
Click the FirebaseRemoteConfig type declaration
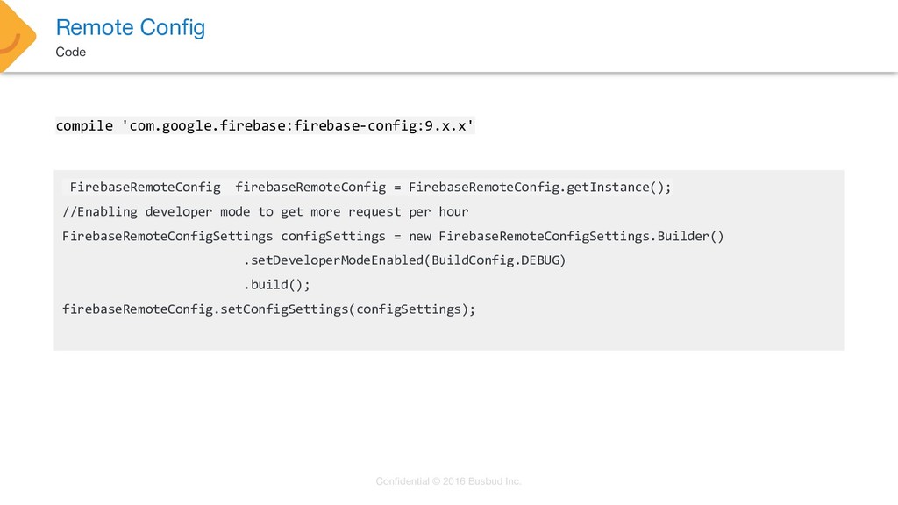(145, 188)
